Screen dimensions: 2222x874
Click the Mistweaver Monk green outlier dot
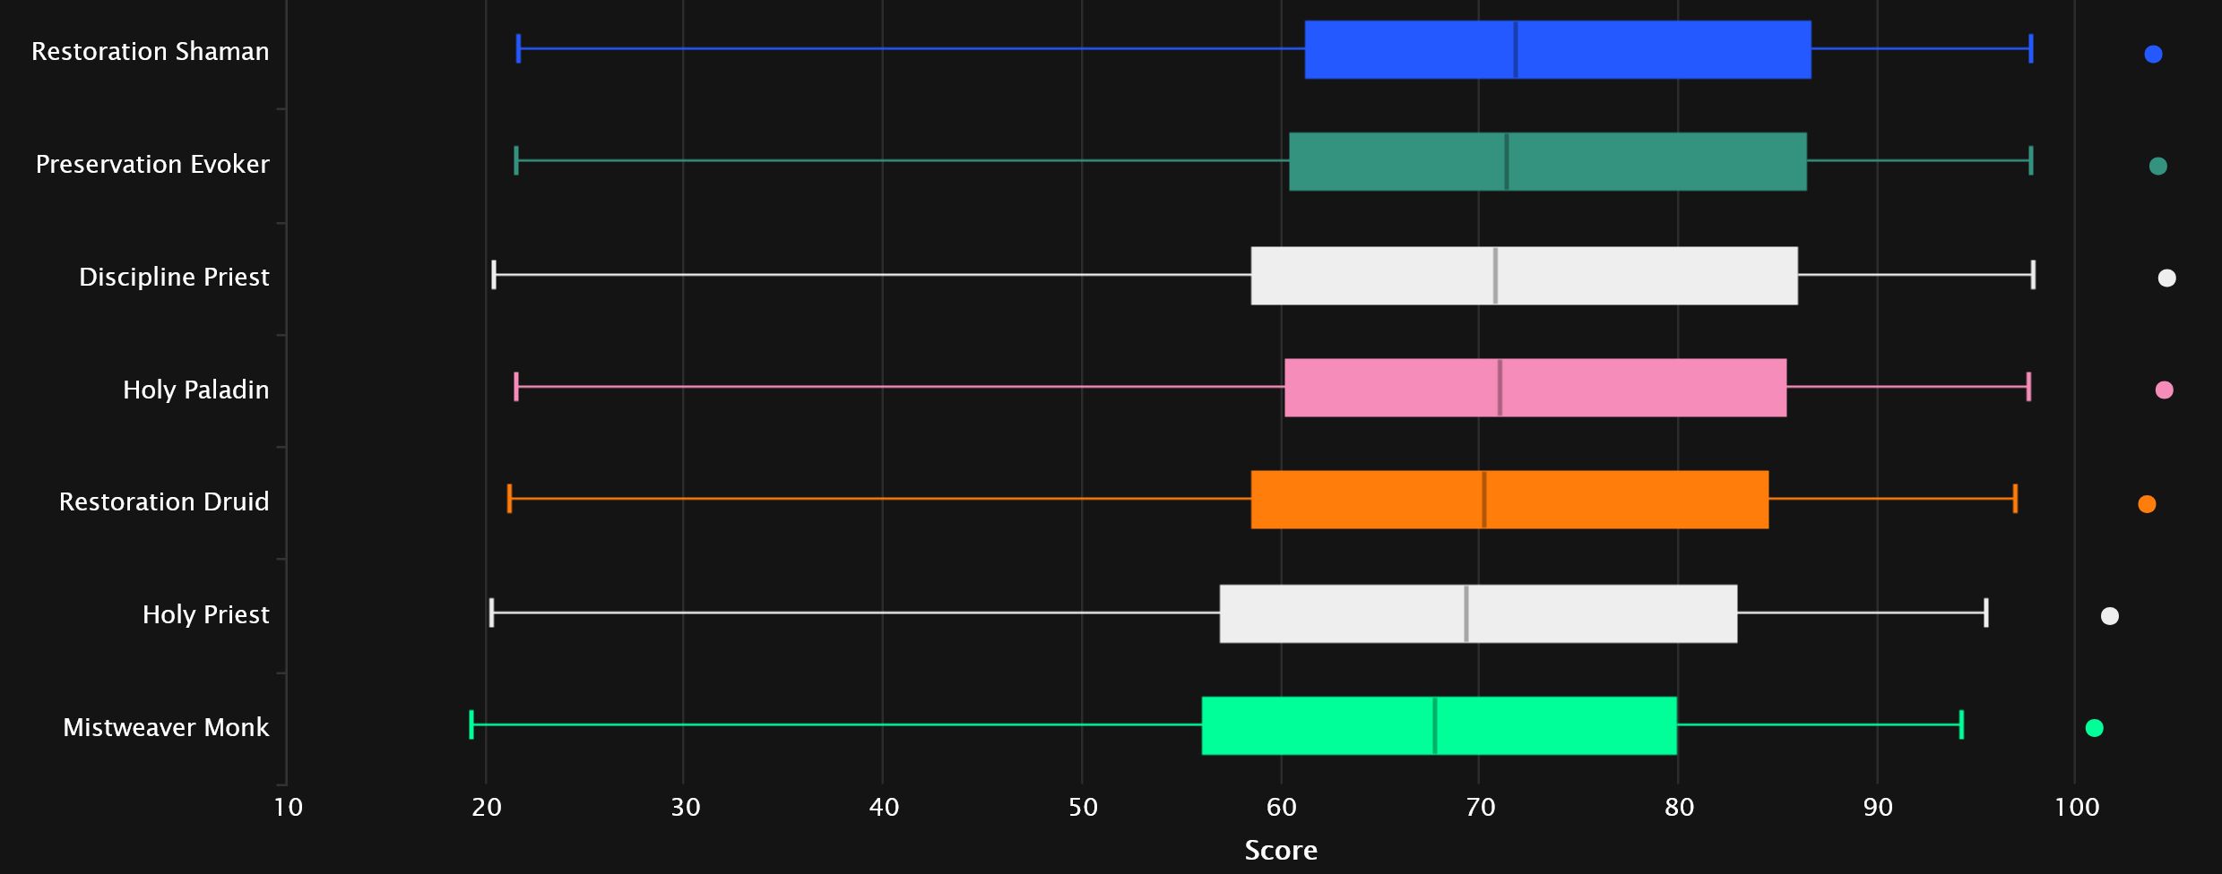click(2095, 728)
